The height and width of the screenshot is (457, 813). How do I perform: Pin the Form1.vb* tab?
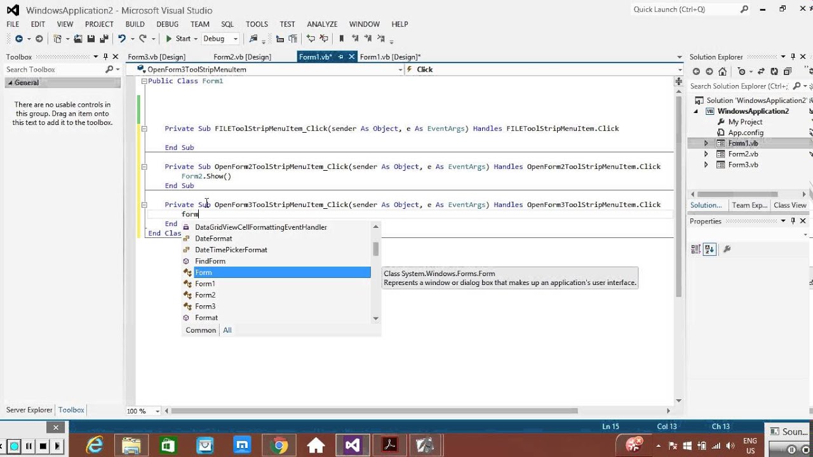[340, 56]
